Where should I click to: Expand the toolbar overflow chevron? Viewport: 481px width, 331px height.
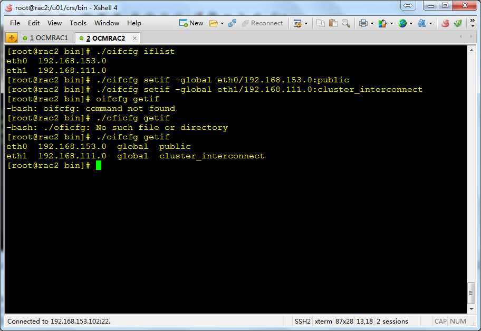(473, 23)
